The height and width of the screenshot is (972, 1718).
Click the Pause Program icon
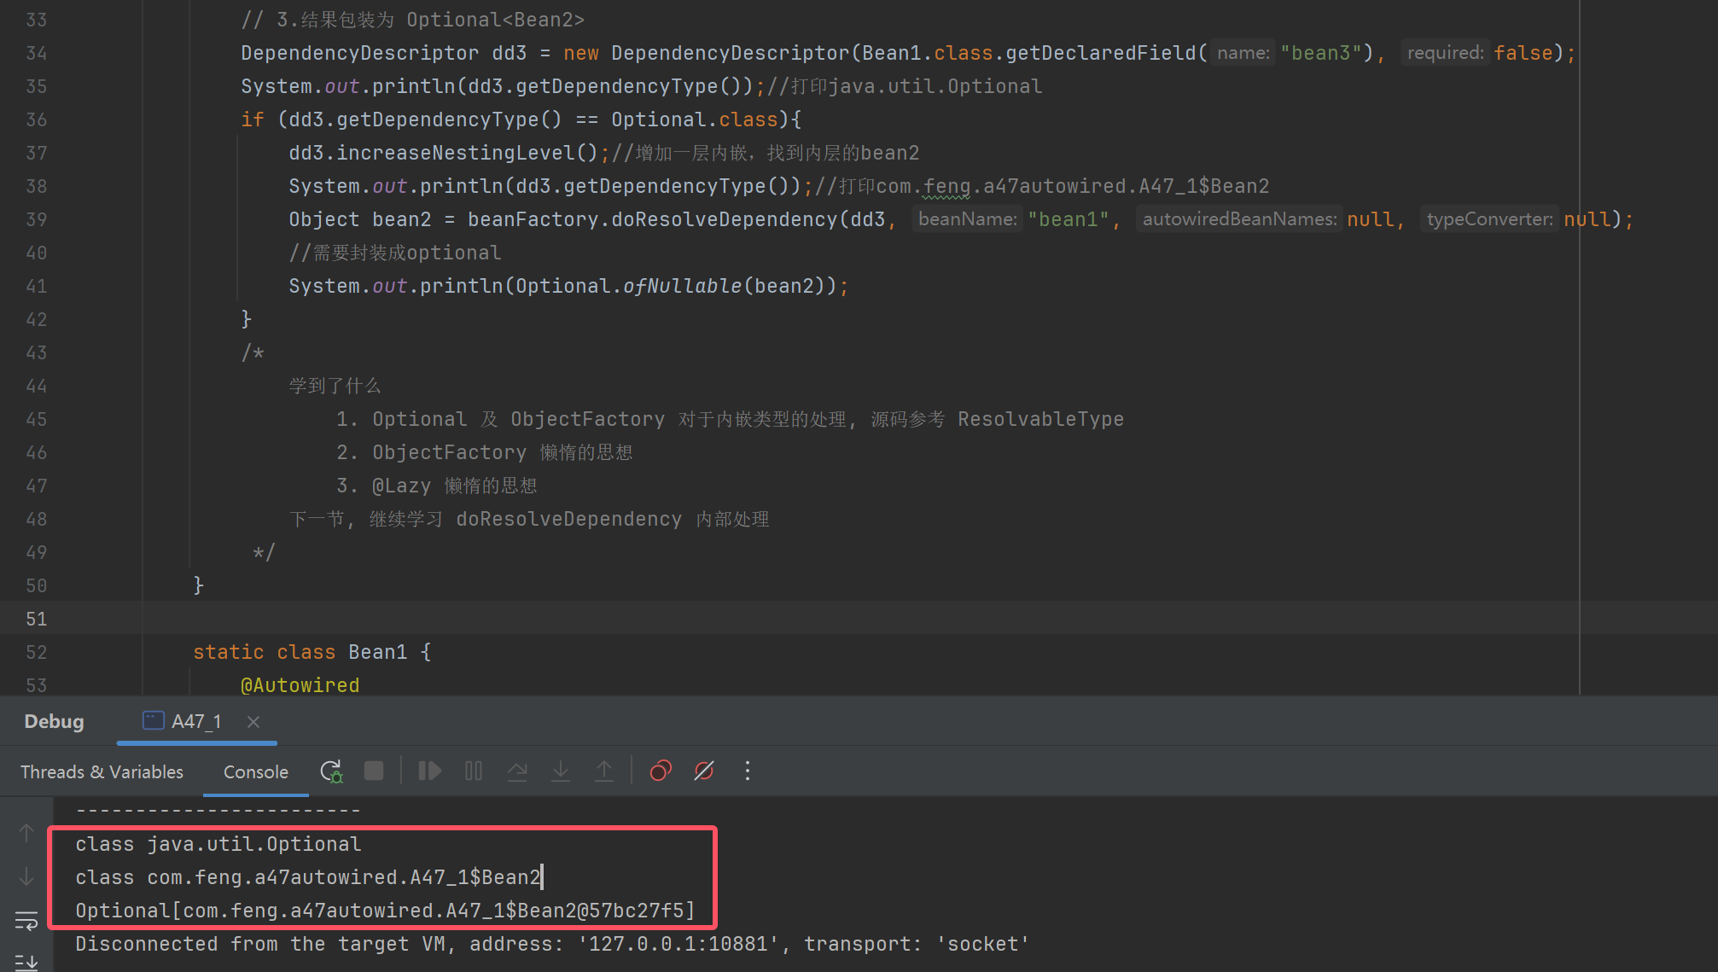point(474,771)
